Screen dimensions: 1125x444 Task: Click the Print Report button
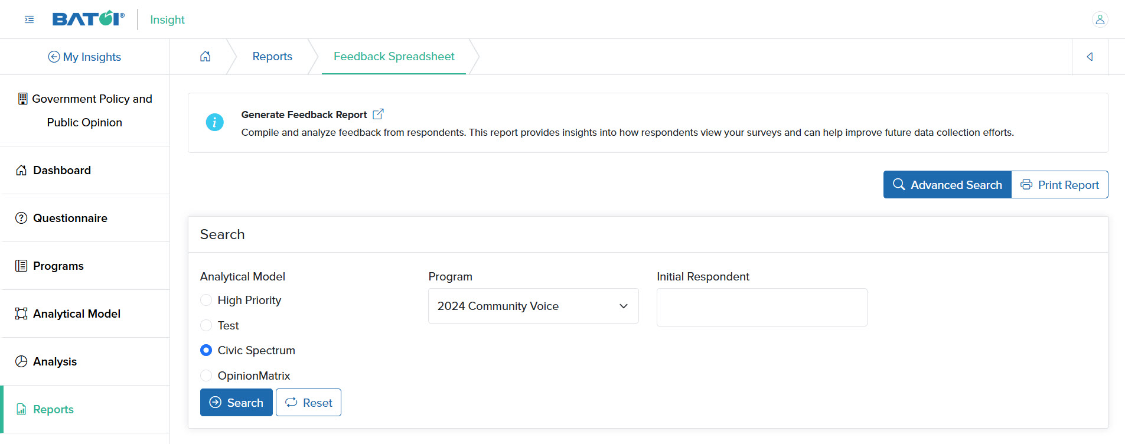coord(1059,185)
